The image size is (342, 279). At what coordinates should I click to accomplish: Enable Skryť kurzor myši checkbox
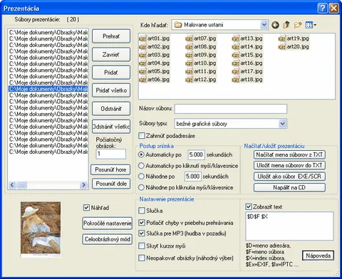coord(142,246)
